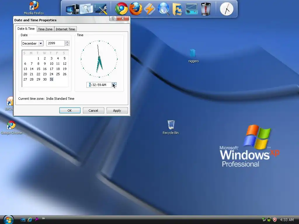Increase time with the spinner up arrow
Screen dimensions: 299x224
coord(114,83)
